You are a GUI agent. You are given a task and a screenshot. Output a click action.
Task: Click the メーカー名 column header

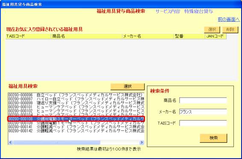(x=148, y=36)
